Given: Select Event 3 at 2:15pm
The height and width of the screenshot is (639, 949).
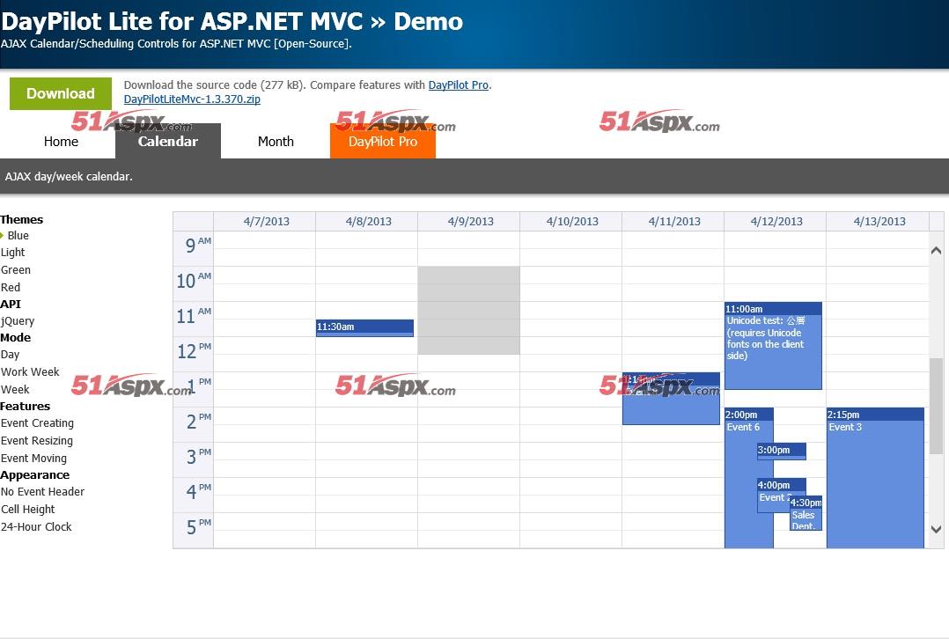Looking at the screenshot, I should tap(875, 478).
